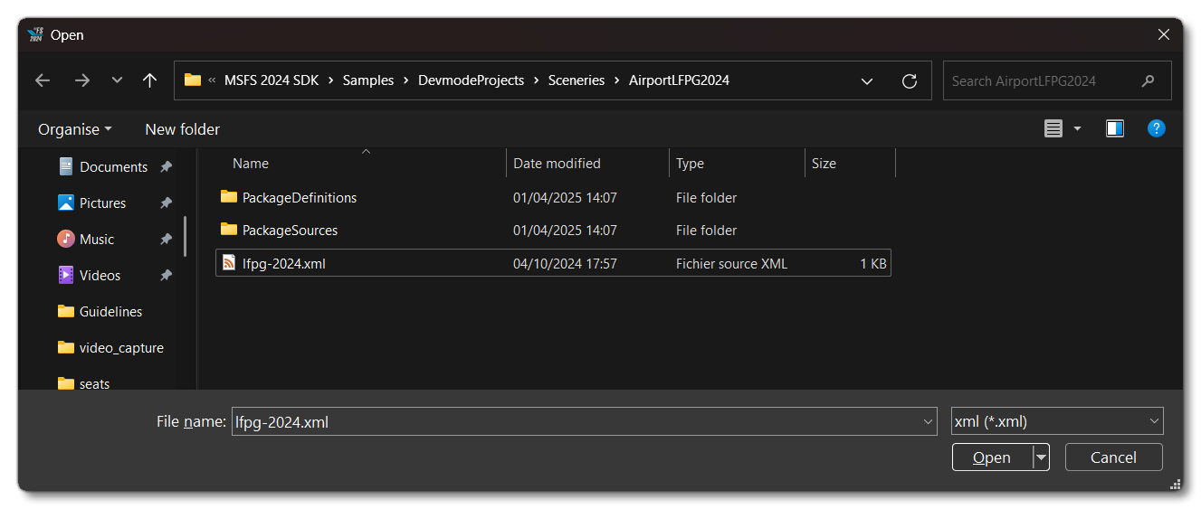Create a New folder
The width and height of the screenshot is (1201, 509).
182,129
